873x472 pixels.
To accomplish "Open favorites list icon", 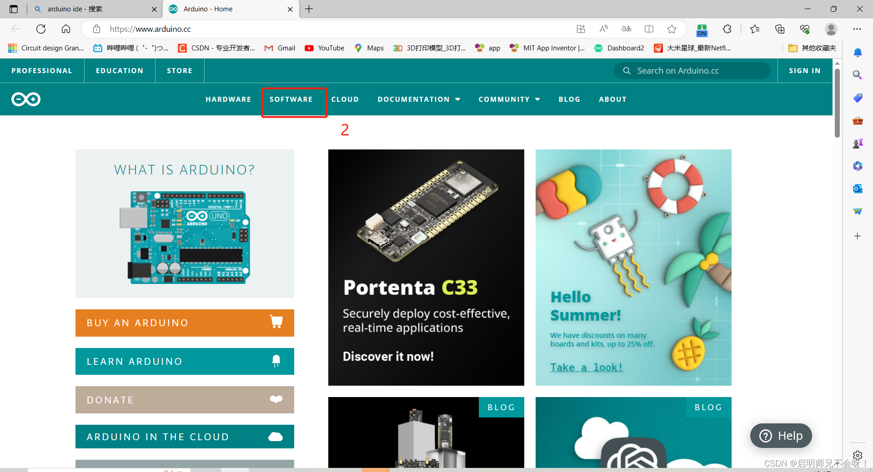I will [755, 29].
